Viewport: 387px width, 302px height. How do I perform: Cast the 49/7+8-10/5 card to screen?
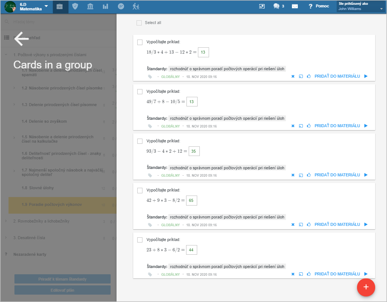coord(301,126)
